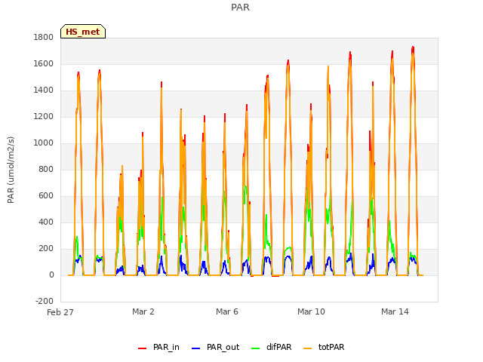Image resolution: width=483 pixels, height=362 pixels.
Task: Click the Mar 6 x-axis label
Action: click(227, 311)
